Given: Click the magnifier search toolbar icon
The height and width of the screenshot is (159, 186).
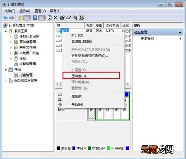Looking at the screenshot, I should coord(75,18).
